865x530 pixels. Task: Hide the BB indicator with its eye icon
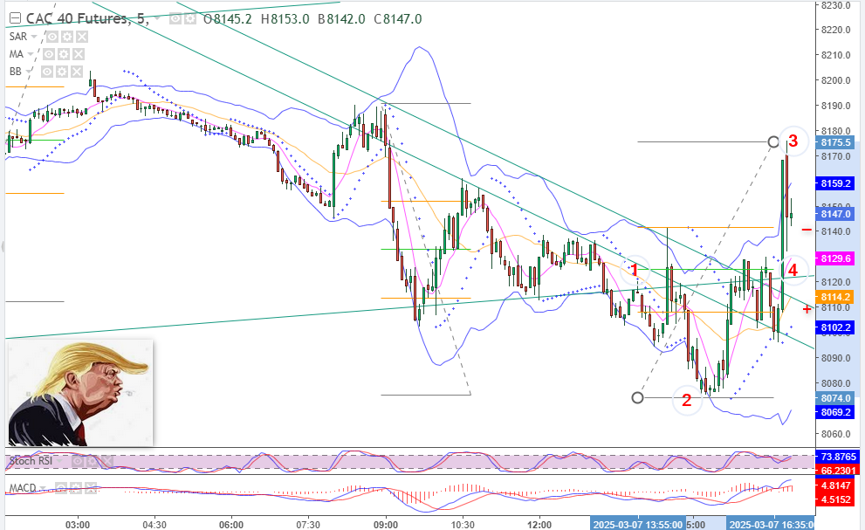point(47,72)
